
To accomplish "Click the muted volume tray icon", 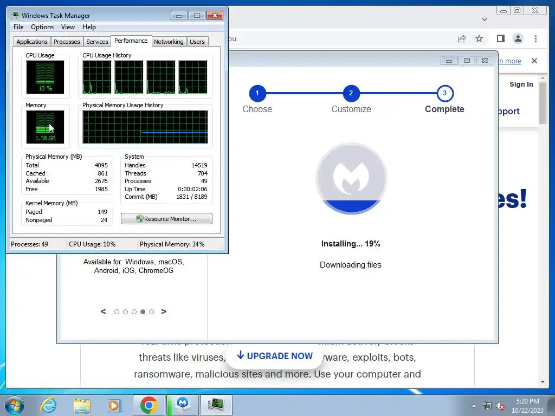I will click(500, 406).
